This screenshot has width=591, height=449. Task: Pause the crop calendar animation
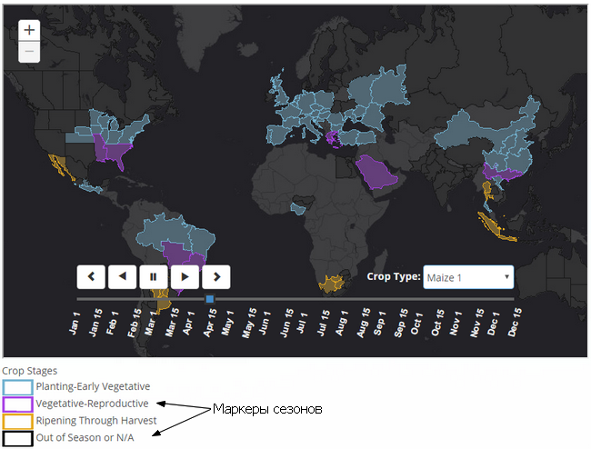(154, 277)
